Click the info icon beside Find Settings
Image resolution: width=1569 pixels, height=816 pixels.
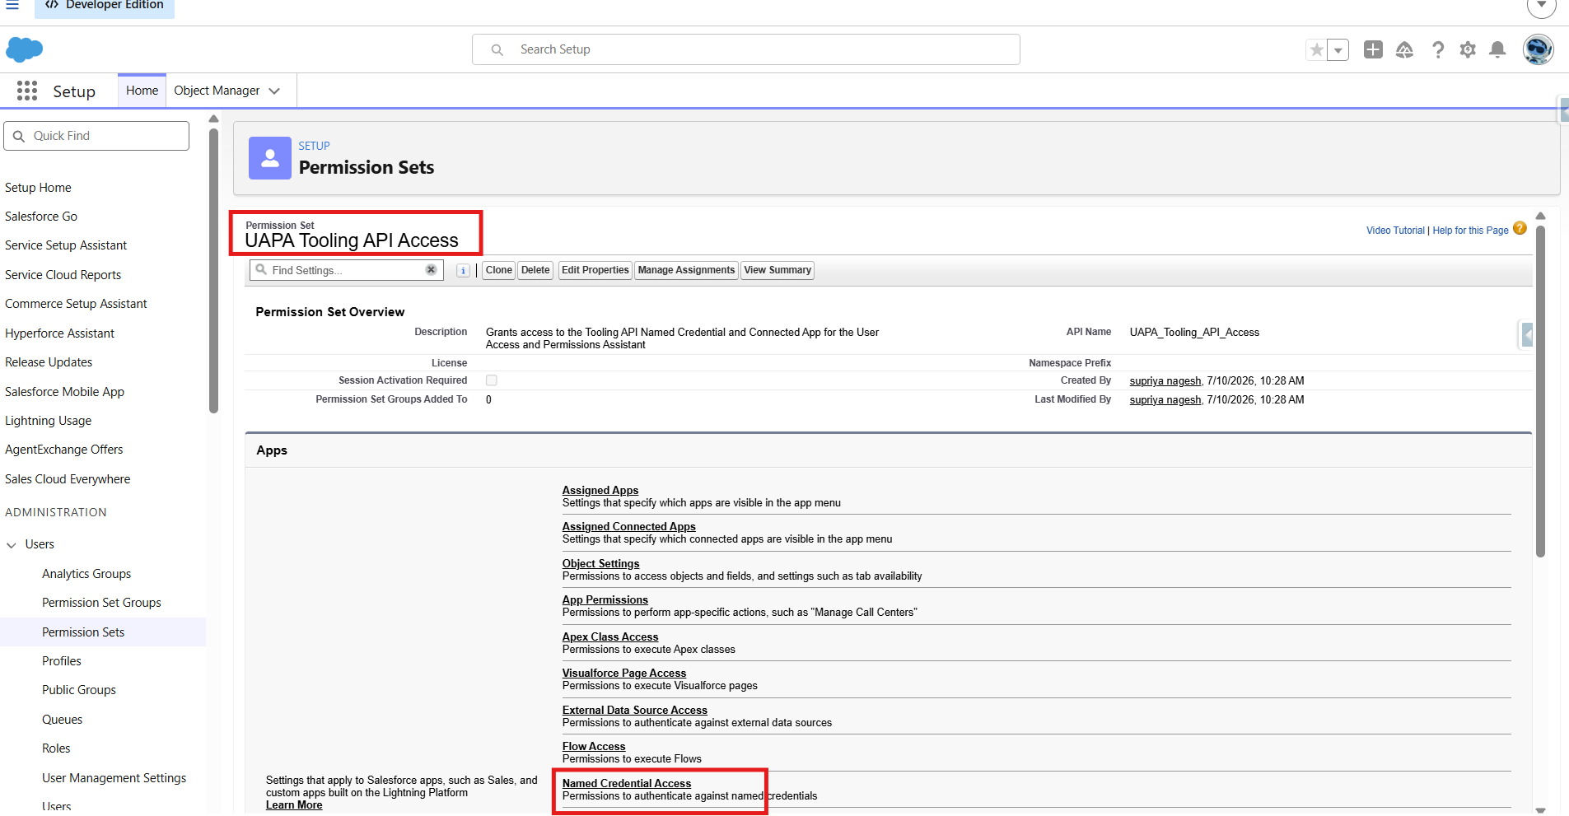(463, 270)
